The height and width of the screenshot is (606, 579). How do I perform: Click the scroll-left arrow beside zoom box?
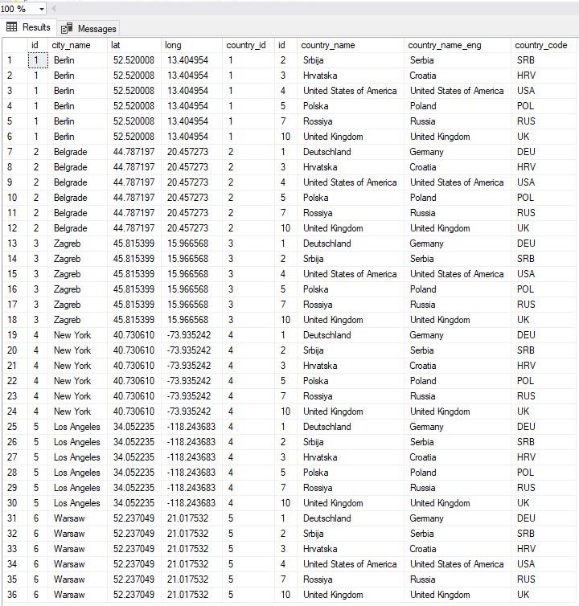tap(53, 9)
